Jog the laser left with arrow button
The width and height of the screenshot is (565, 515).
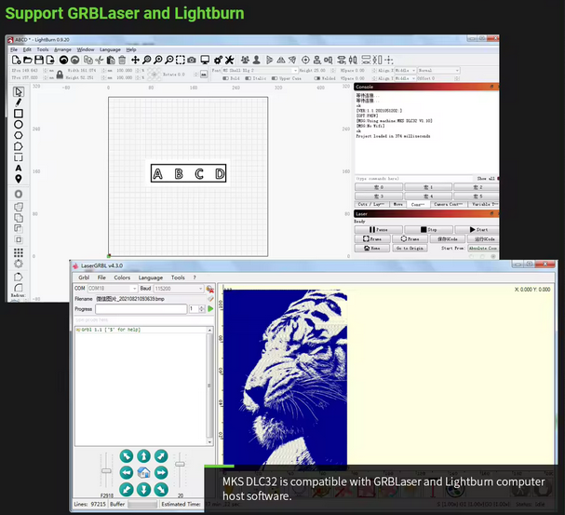tap(128, 472)
